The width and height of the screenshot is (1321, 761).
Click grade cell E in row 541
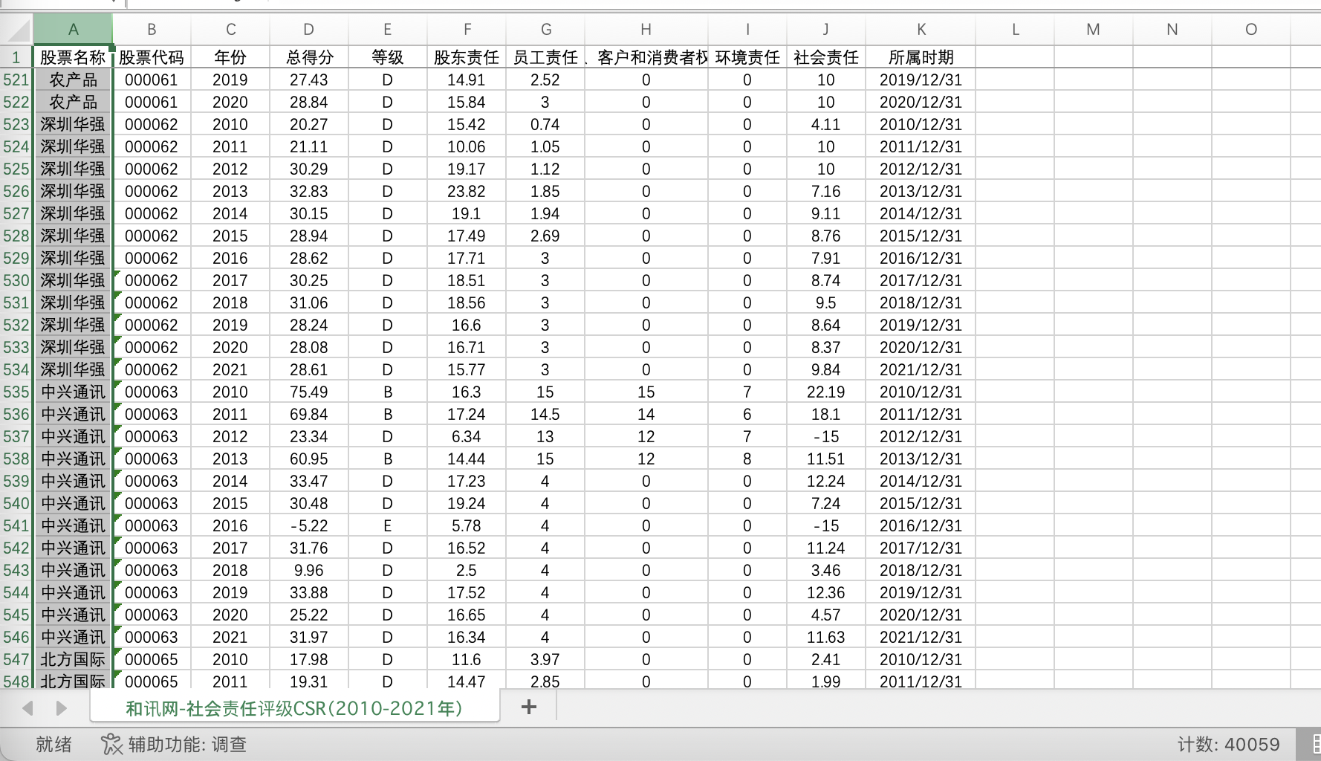click(388, 525)
